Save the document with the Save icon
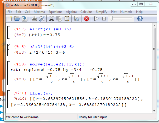 click(x=25, y=19)
